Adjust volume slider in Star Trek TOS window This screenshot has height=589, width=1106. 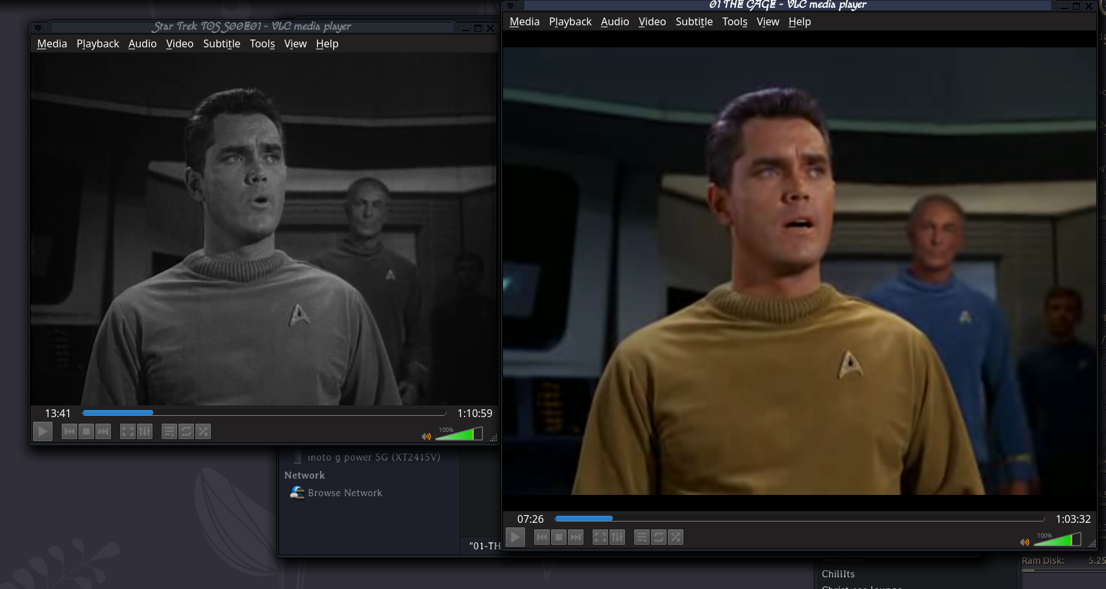459,433
